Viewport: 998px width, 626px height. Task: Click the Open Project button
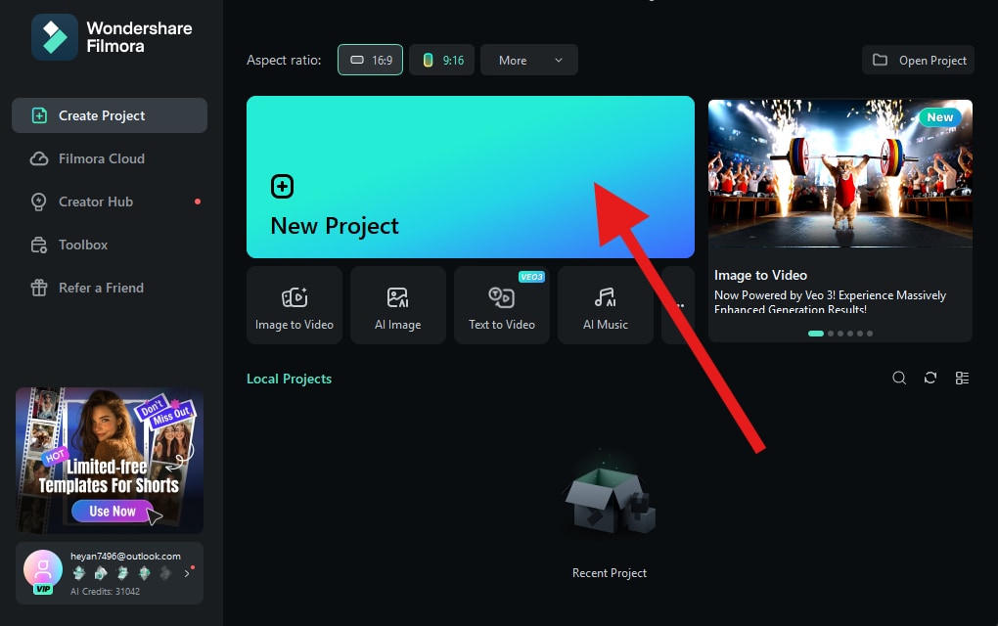918,60
